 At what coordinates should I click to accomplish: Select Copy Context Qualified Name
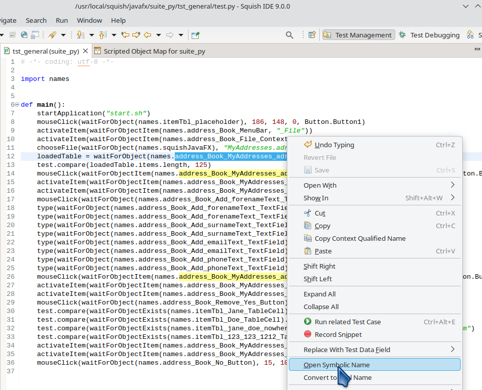[360, 238]
